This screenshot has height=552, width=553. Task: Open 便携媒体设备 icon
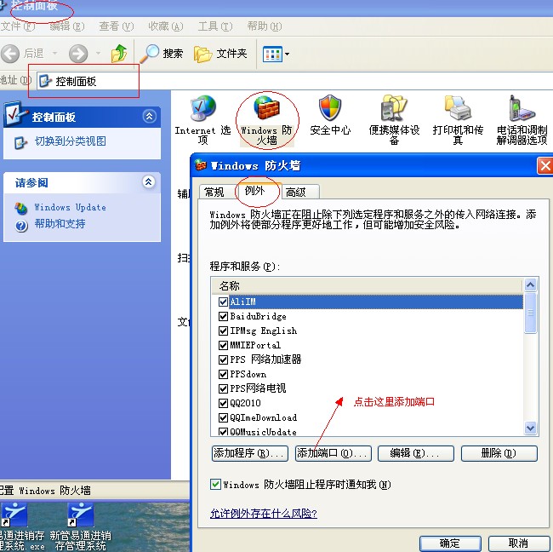click(x=394, y=120)
